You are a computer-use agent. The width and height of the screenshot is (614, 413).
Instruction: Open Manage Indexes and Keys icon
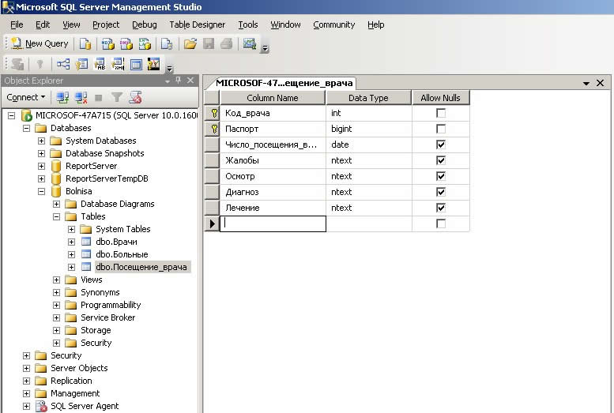coord(81,64)
